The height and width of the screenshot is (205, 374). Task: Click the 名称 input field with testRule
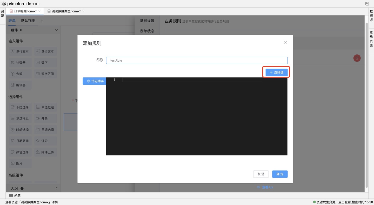click(x=197, y=61)
